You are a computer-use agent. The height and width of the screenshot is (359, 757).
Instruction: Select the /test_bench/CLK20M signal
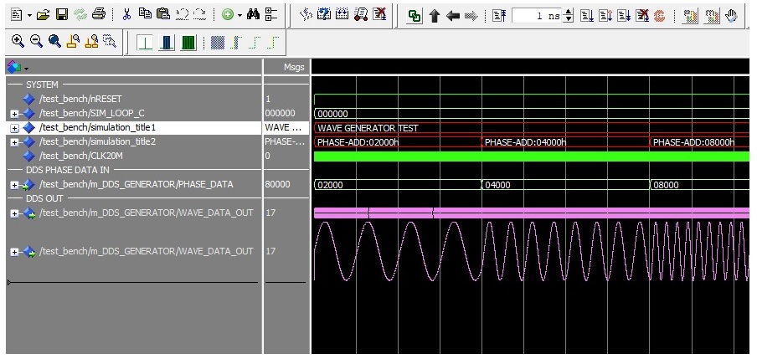tap(80, 156)
